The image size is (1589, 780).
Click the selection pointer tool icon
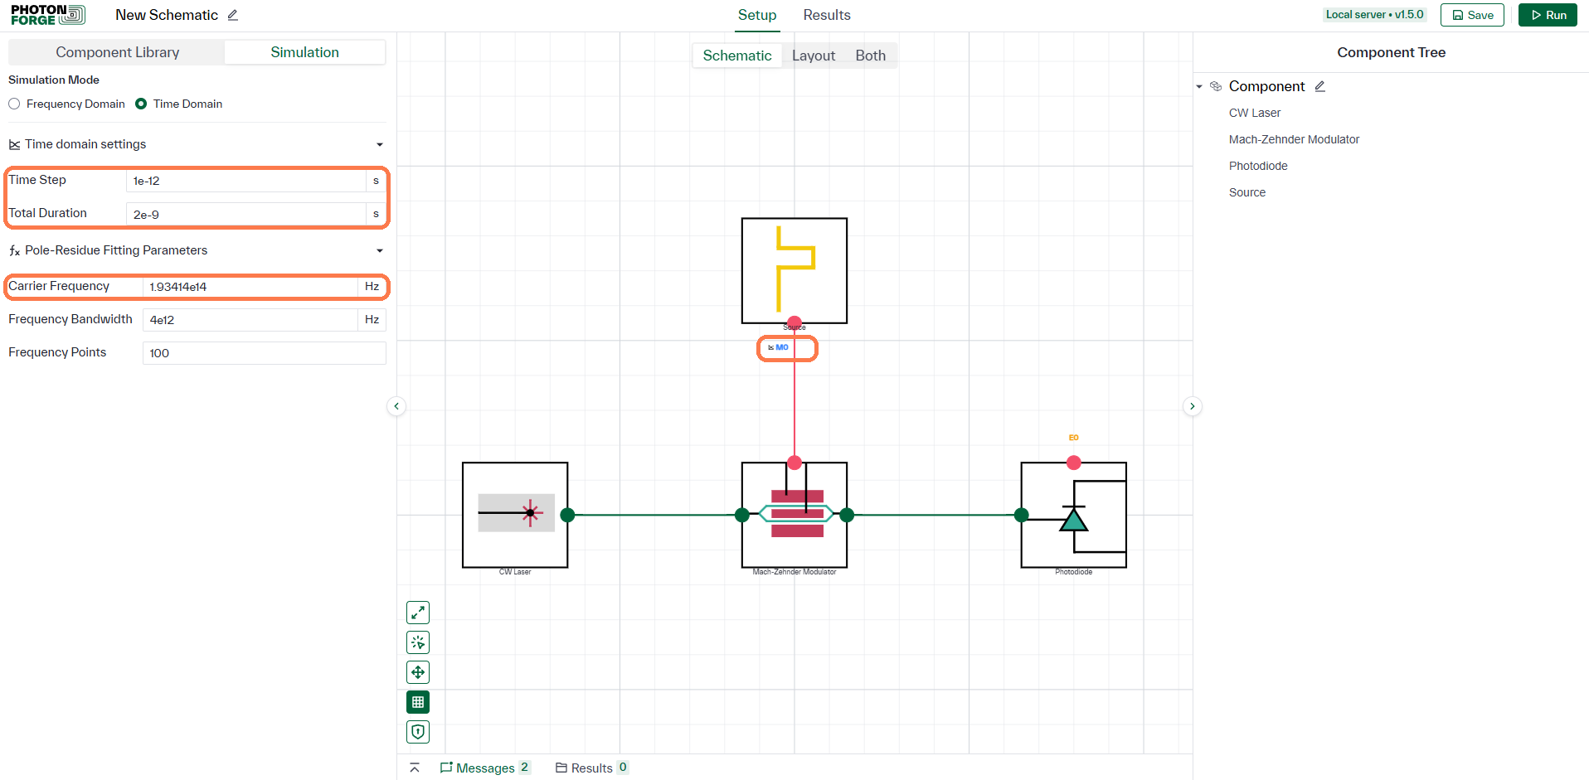(418, 642)
